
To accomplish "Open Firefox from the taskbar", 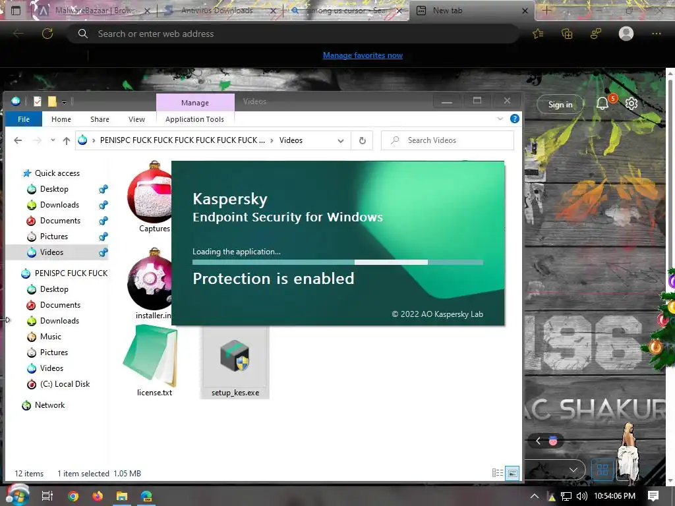I will (x=98, y=496).
